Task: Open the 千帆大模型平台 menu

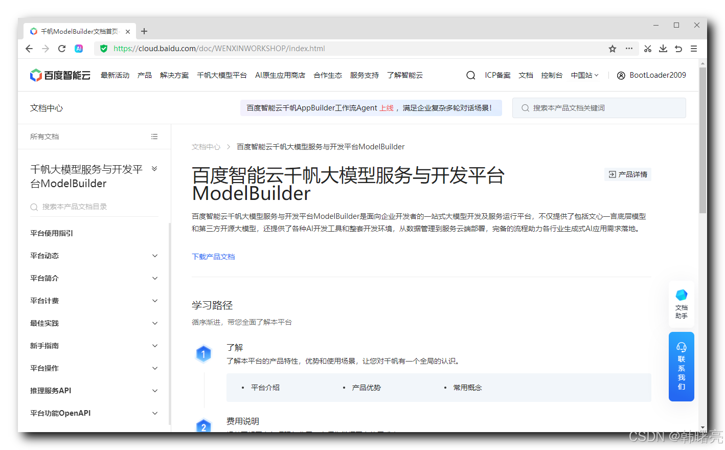Action: (222, 75)
